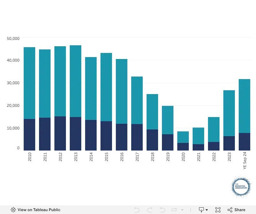Expand the Download dropdown caret
The height and width of the screenshot is (214, 256).
point(207,210)
